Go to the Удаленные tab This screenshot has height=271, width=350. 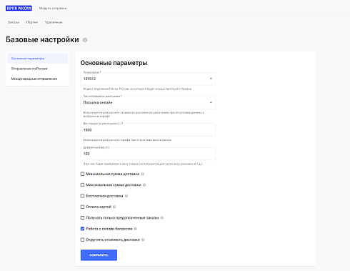[54, 22]
